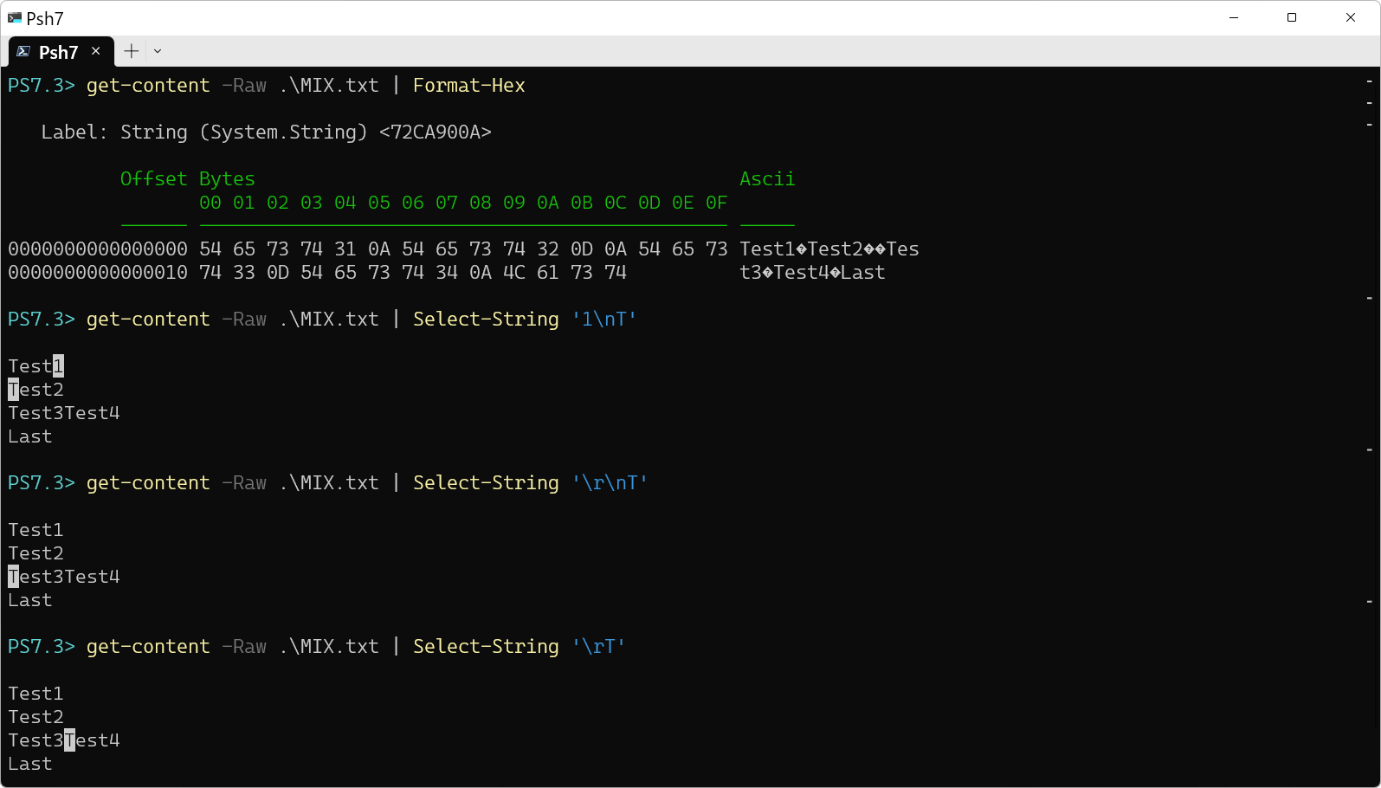Click the PowerShell icon on the Psh7 tab
Screen dimensions: 1381x788
23,52
